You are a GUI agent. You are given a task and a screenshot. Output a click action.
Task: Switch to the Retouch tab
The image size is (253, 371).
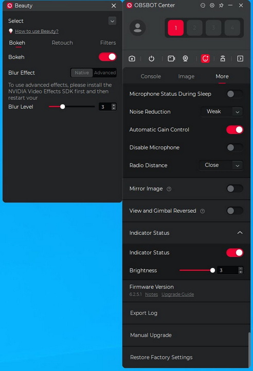(x=62, y=43)
